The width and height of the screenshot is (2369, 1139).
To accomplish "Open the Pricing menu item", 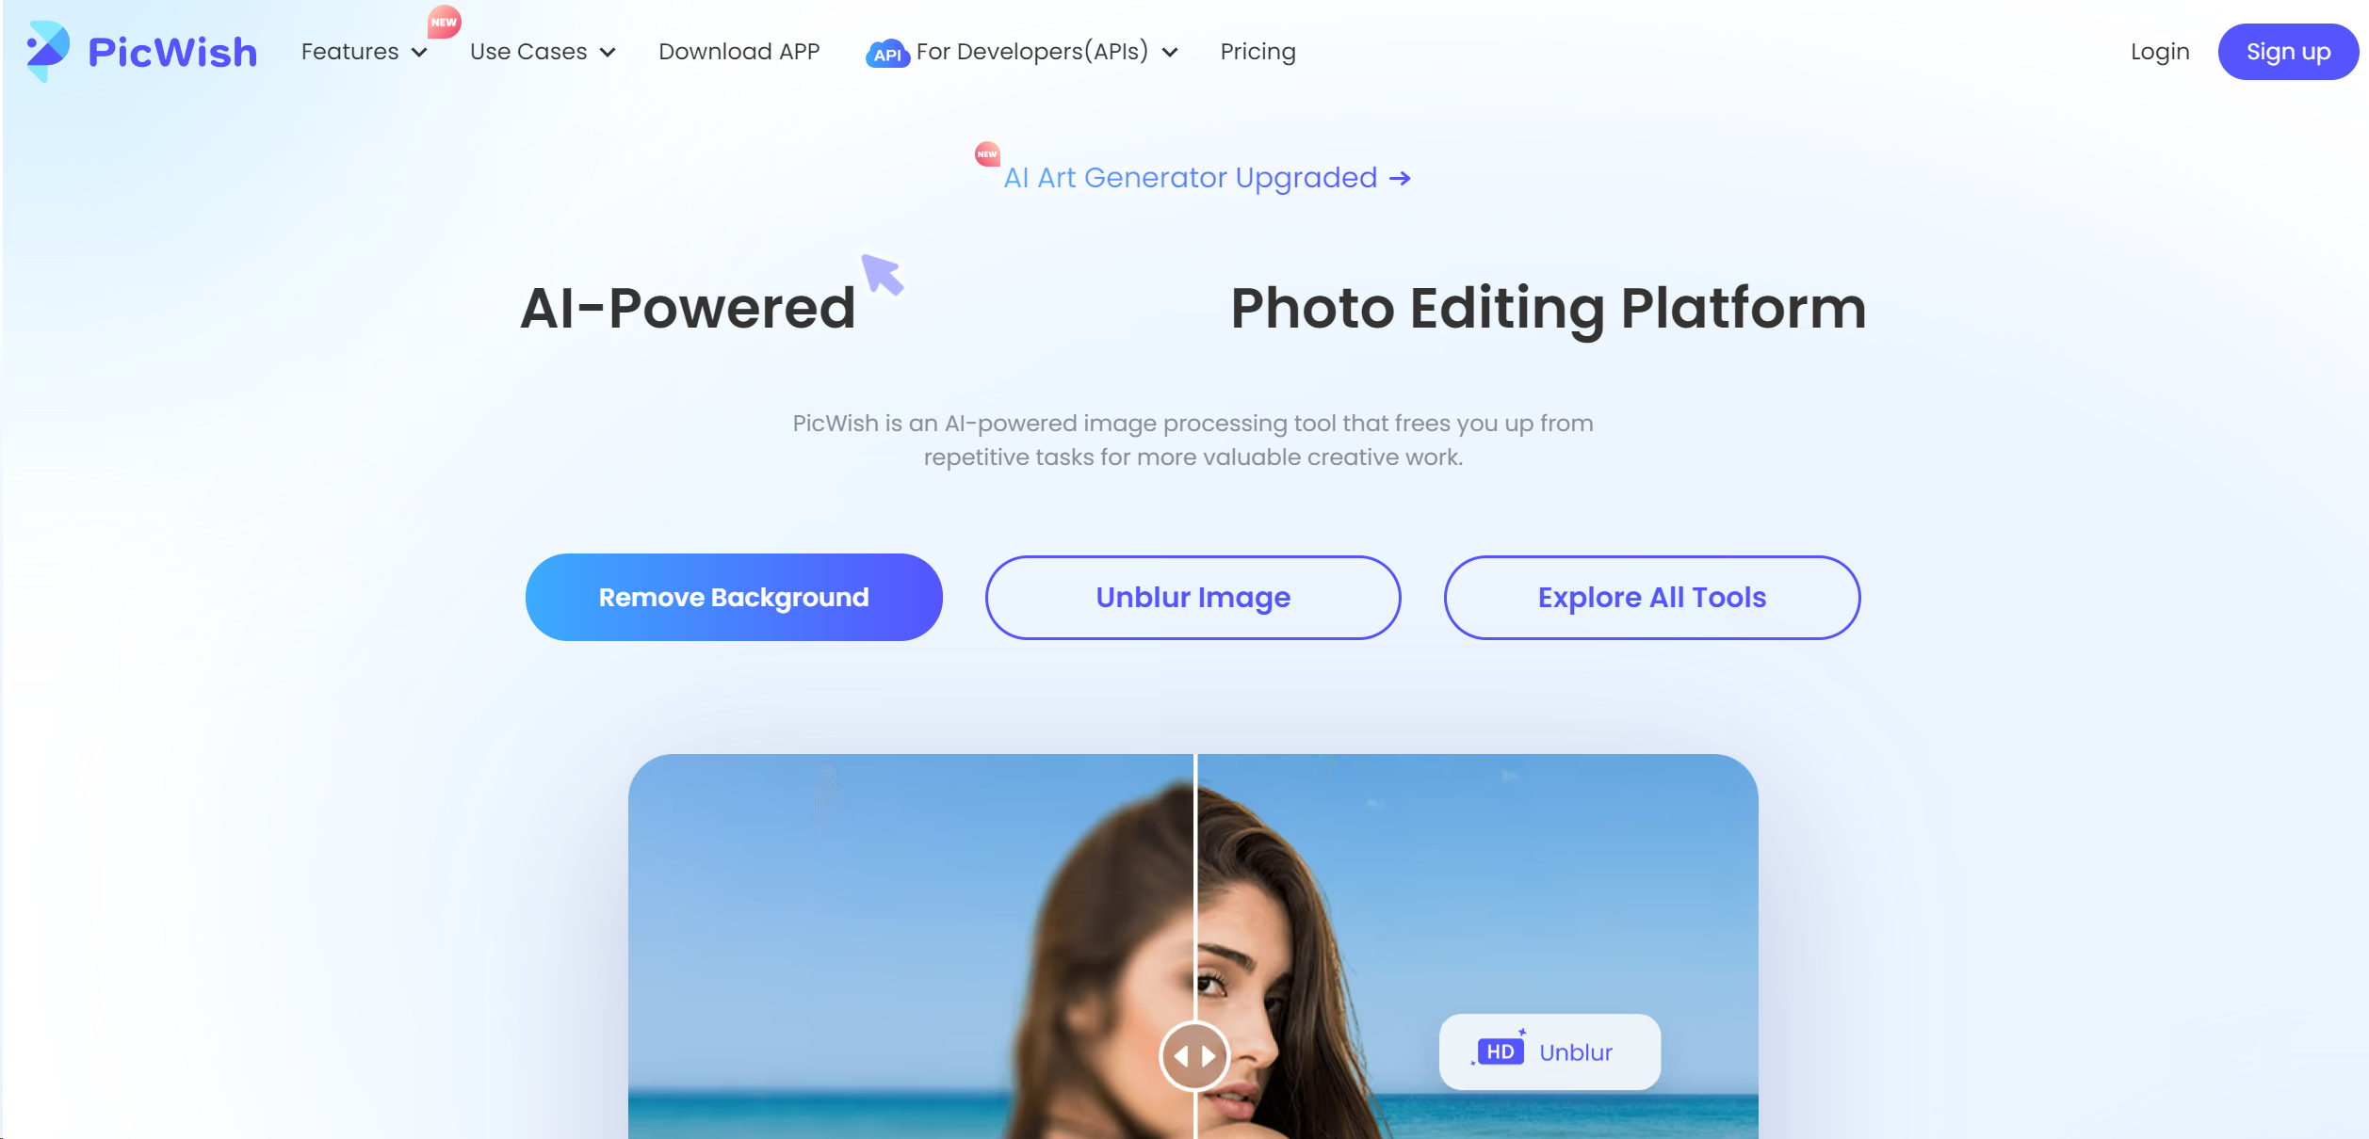I will click(1258, 52).
